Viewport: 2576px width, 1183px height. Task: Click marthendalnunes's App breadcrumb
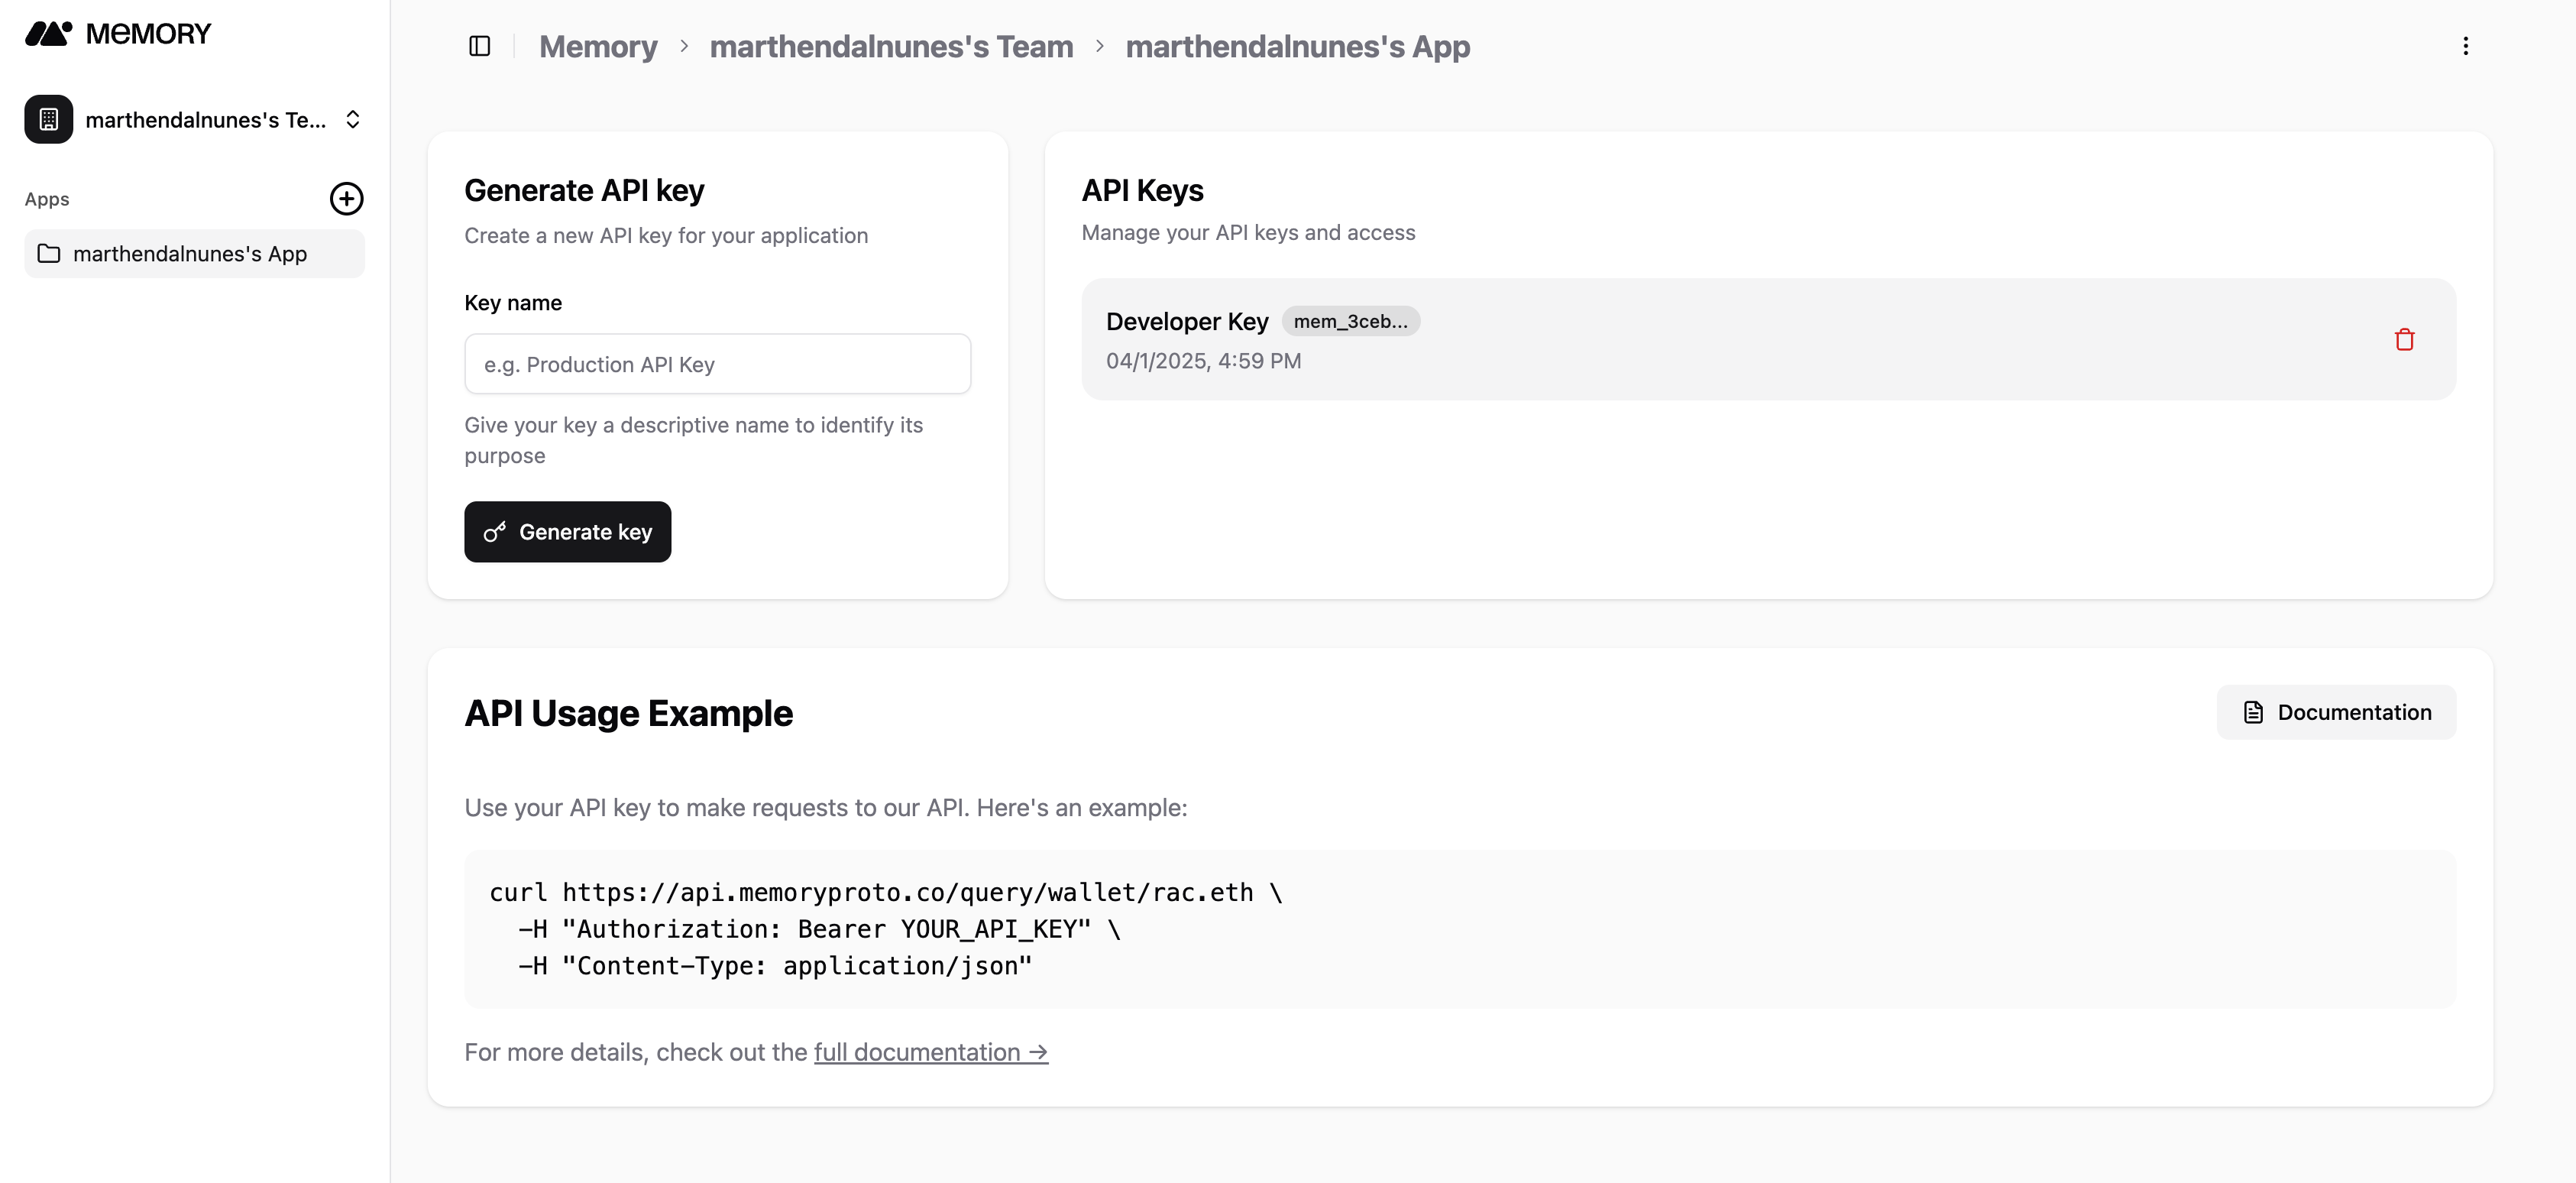coord(1297,46)
